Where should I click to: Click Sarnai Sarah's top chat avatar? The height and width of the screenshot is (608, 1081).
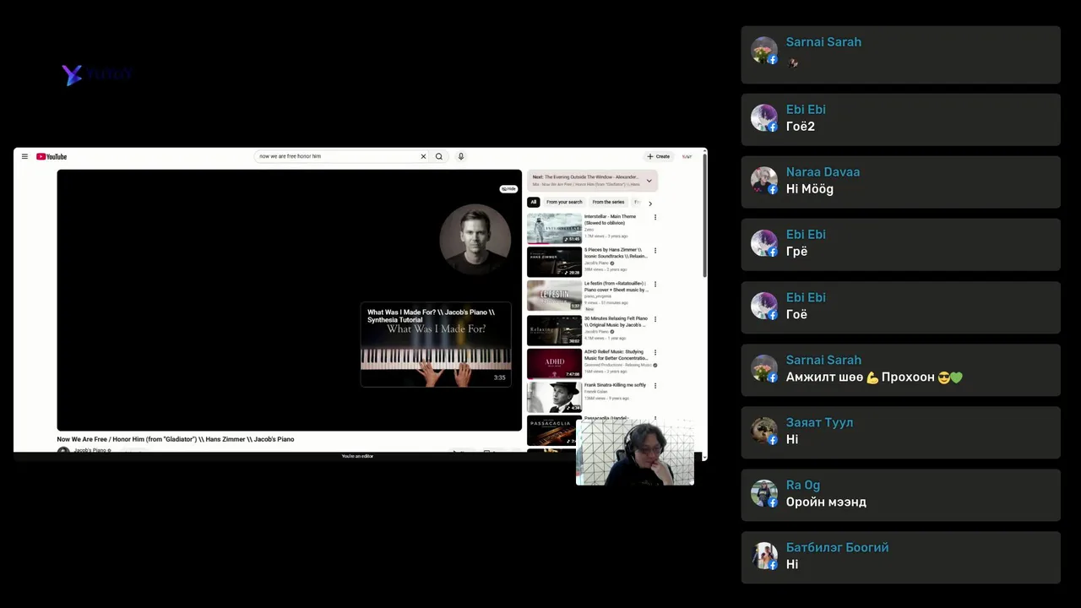pyautogui.click(x=764, y=51)
